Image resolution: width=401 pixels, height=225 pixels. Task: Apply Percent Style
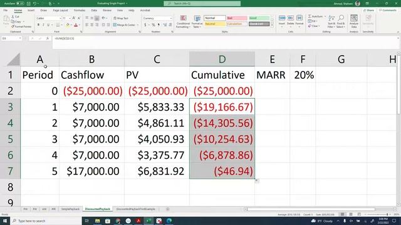[x=154, y=25]
